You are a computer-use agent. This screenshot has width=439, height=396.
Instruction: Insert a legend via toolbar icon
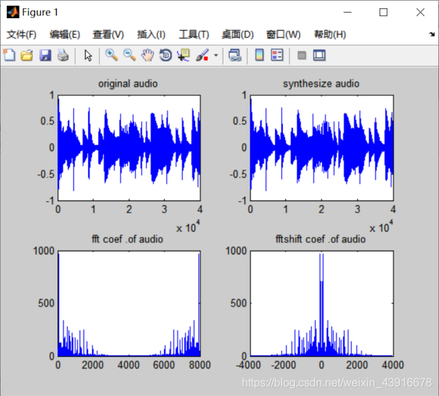278,55
